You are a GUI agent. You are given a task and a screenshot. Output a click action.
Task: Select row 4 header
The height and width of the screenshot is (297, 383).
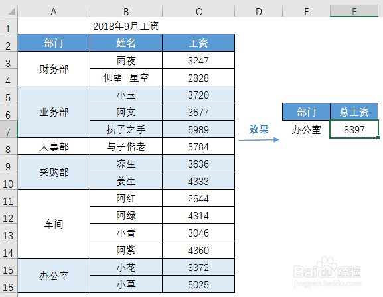click(9, 78)
